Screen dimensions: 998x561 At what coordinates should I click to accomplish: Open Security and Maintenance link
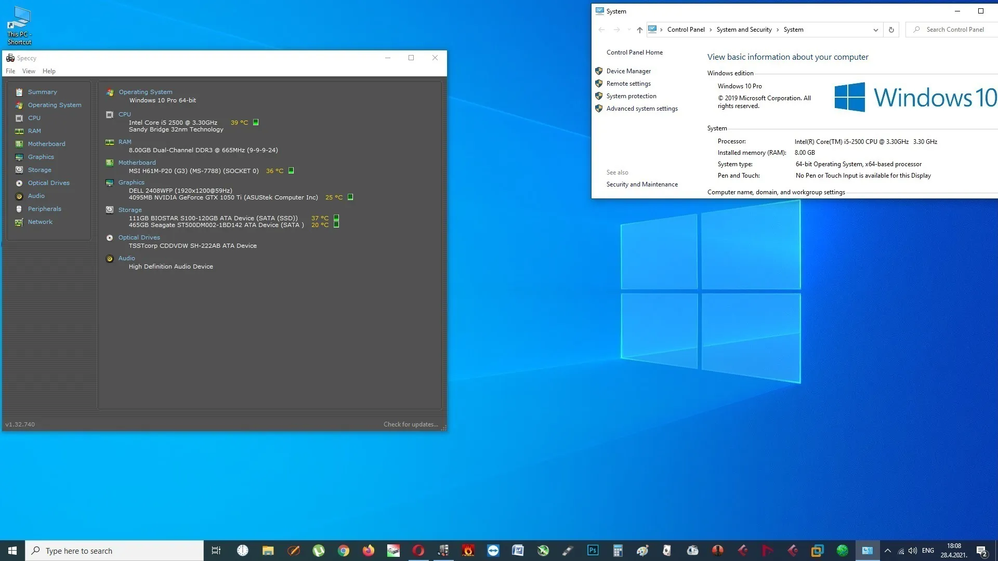[x=642, y=184]
